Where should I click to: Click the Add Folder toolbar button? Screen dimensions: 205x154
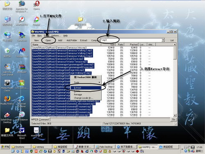tap(72, 40)
